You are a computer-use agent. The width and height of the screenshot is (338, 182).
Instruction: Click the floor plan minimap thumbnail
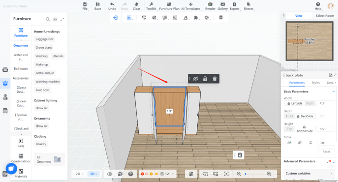[309, 41]
